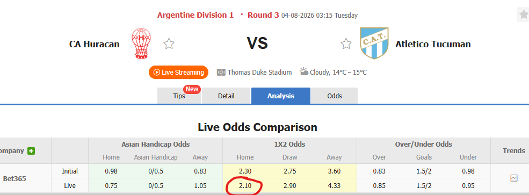Select the Analysis tab

click(x=281, y=96)
